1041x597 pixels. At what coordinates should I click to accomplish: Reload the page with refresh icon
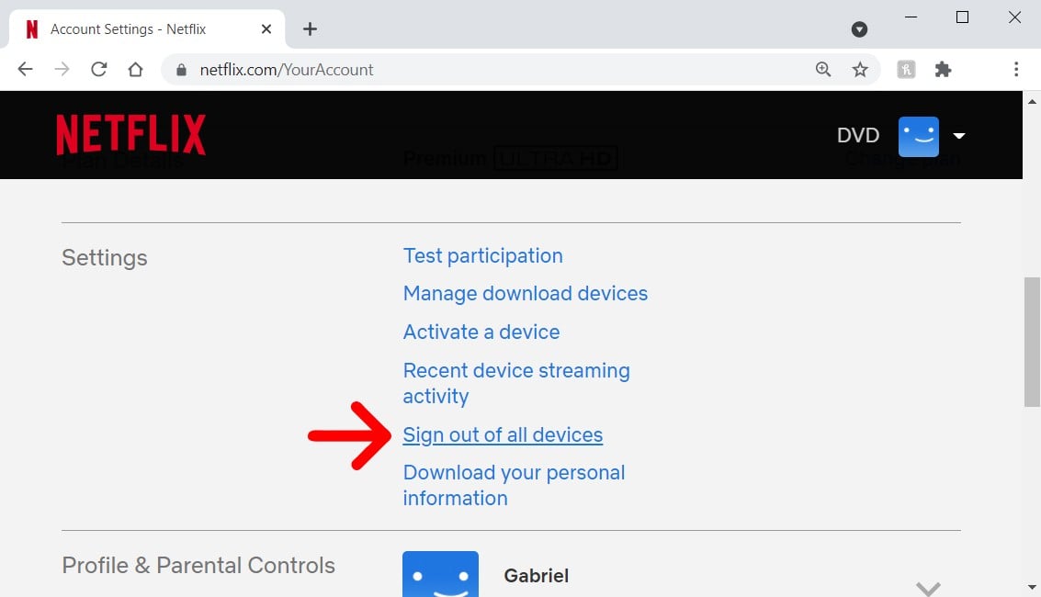pos(99,70)
